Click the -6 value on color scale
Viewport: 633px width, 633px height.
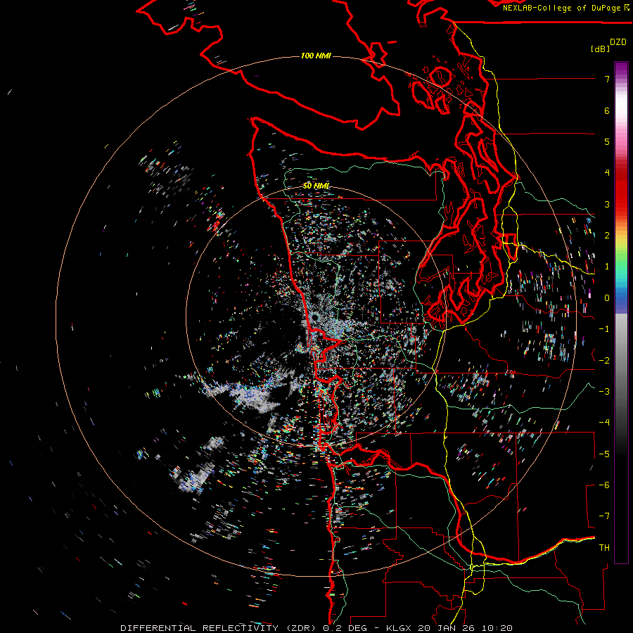[x=604, y=485]
